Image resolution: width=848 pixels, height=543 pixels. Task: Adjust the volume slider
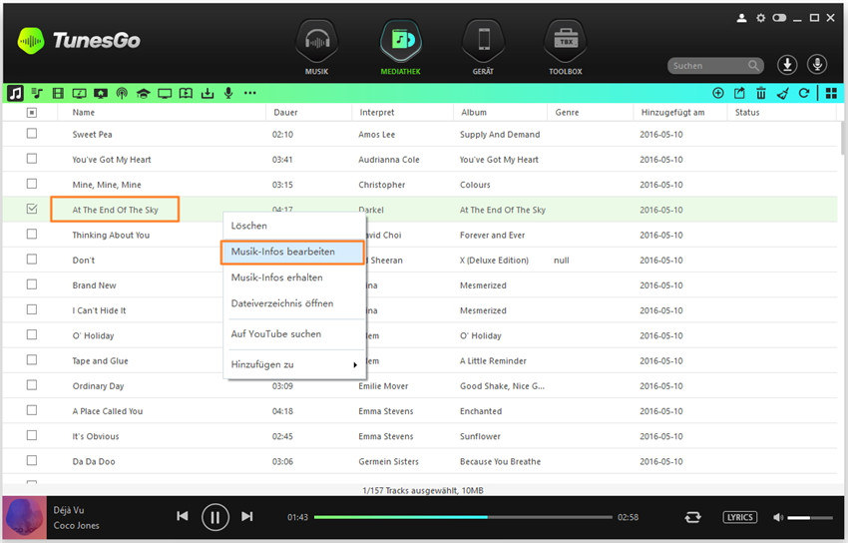pos(810,518)
